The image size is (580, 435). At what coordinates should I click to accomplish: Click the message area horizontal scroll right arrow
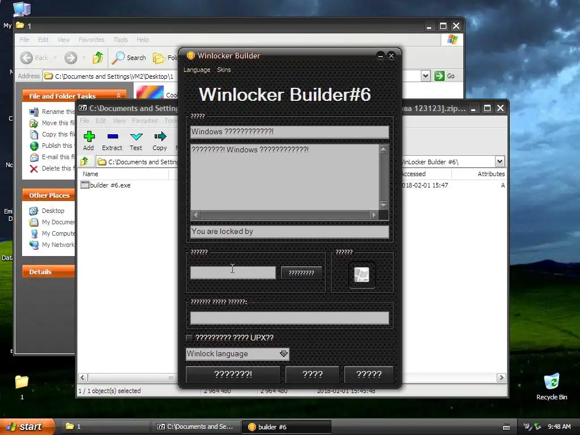pyautogui.click(x=374, y=215)
